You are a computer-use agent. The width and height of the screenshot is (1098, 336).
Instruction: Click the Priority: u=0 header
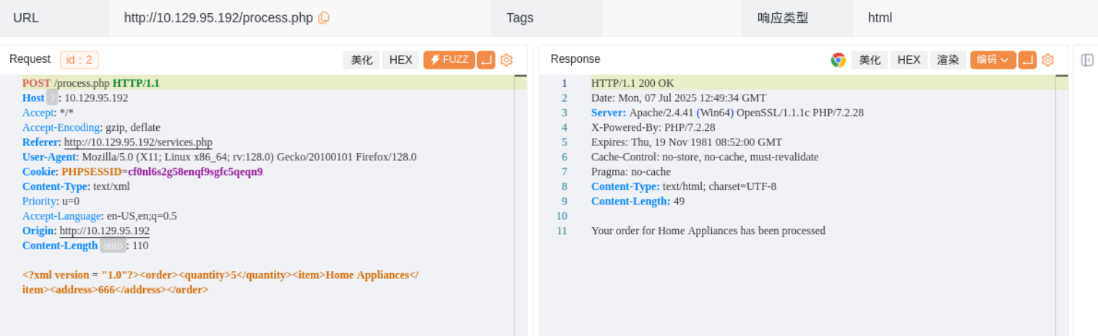pyautogui.click(x=51, y=201)
